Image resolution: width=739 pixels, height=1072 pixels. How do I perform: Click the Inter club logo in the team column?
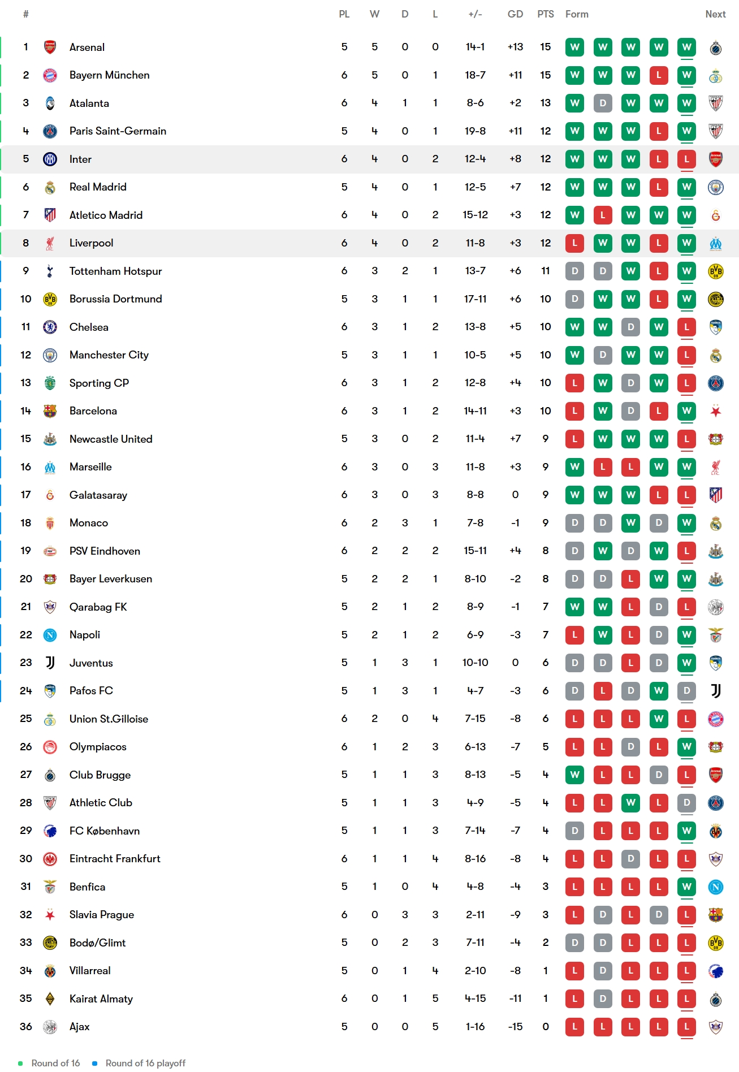(50, 159)
